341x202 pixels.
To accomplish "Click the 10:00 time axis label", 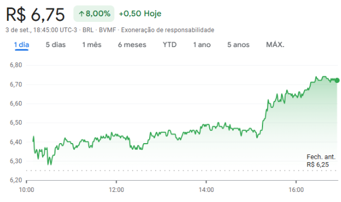I will point(26,190).
